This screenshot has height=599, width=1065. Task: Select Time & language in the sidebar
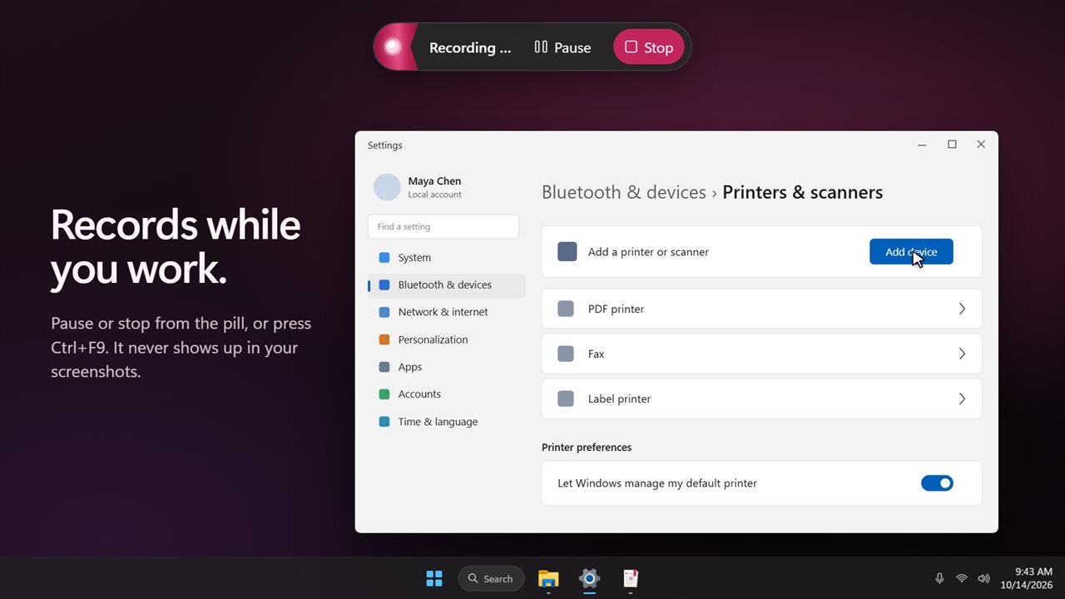tap(447, 422)
